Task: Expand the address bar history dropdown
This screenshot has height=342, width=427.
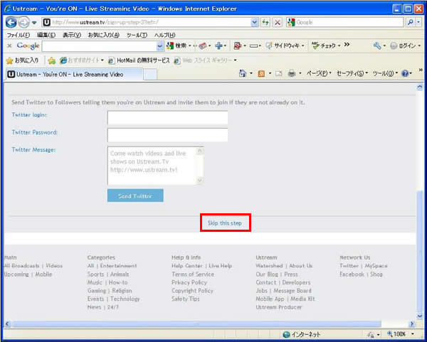Action: coord(254,22)
